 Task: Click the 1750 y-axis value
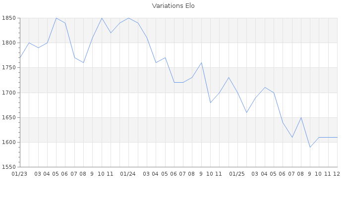(x=9, y=68)
